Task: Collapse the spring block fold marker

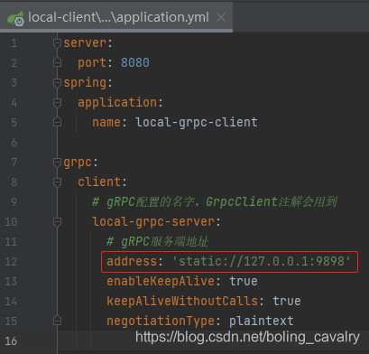Action: coord(57,83)
